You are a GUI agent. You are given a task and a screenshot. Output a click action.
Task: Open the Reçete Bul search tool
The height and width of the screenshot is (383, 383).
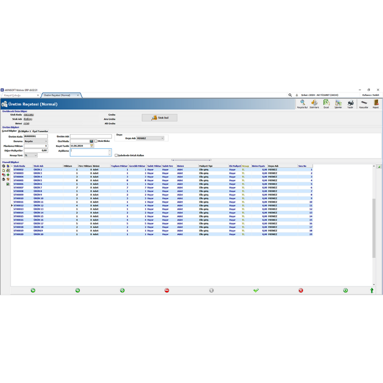(x=302, y=104)
